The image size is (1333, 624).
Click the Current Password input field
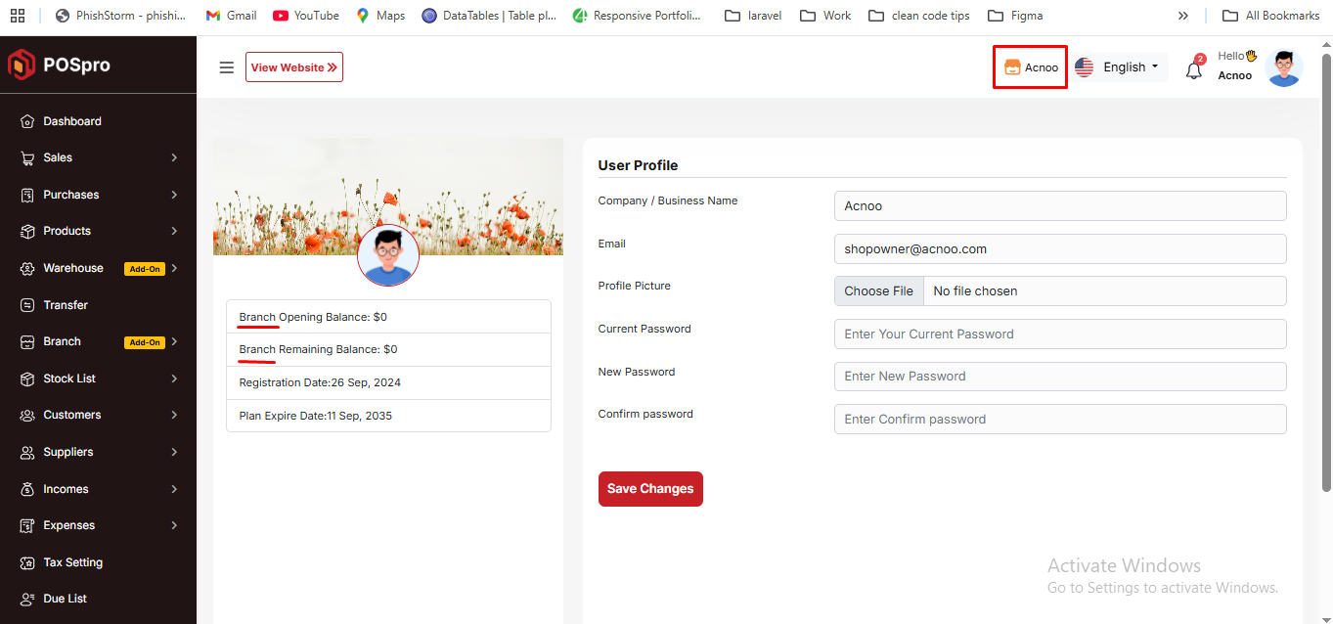click(x=1059, y=334)
